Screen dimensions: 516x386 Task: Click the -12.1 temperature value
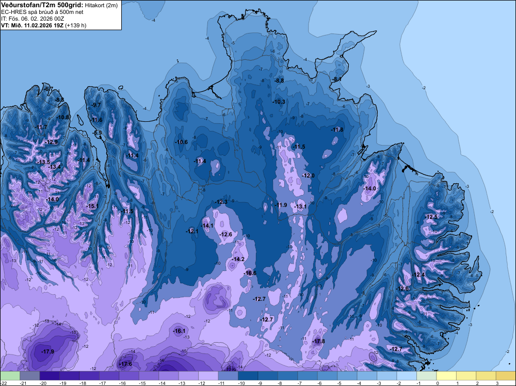(x=192, y=231)
